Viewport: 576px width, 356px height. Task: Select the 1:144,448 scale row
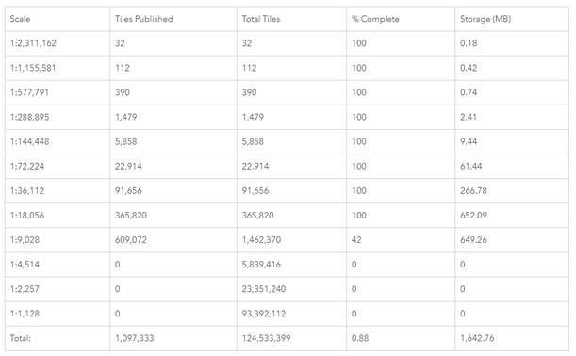pyautogui.click(x=287, y=141)
